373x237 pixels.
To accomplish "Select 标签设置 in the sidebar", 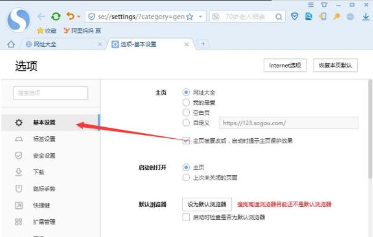I will pos(50,139).
